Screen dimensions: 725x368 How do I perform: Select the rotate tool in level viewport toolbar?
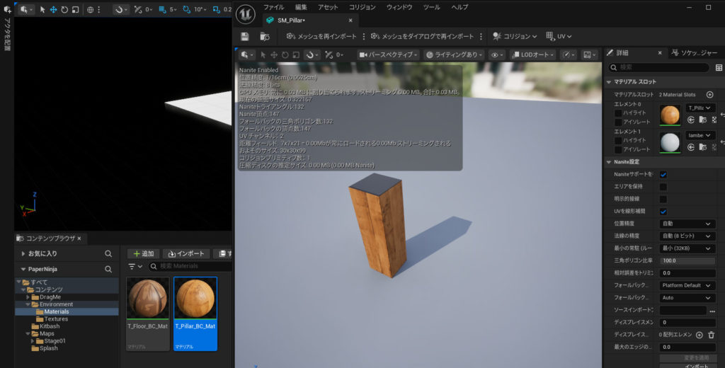point(64,10)
